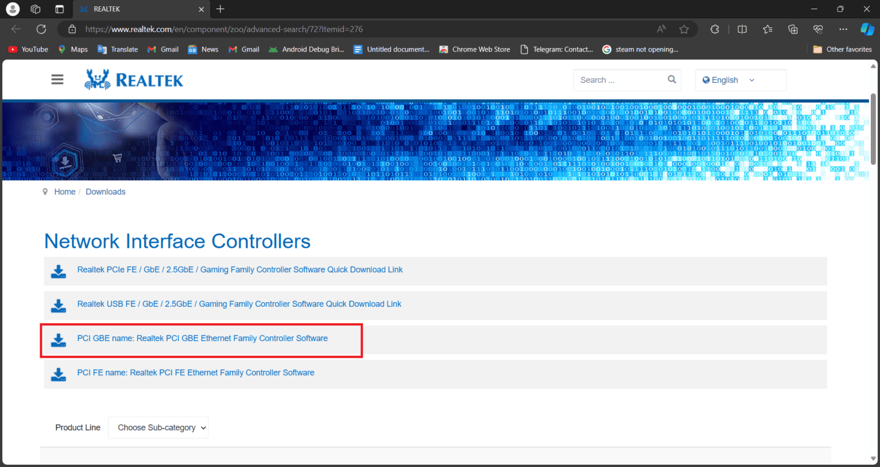Open the Choose Sub-category dropdown
Screen dimensions: 880x467
[x=158, y=428]
